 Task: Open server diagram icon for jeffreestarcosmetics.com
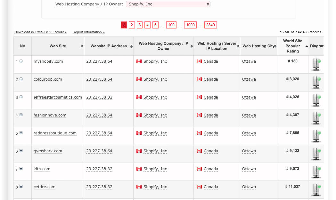click(316, 100)
